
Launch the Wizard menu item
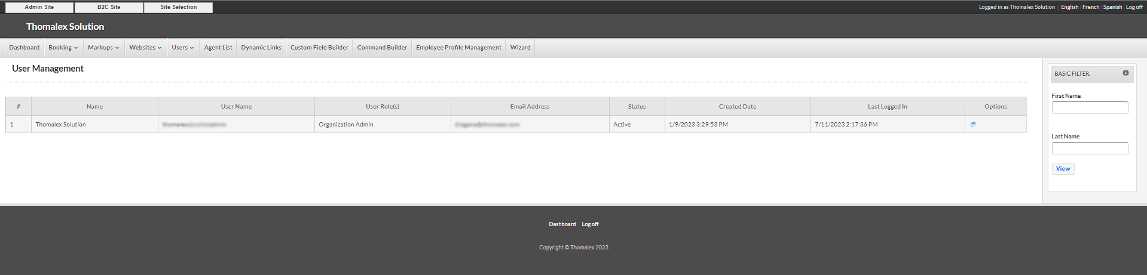[520, 48]
